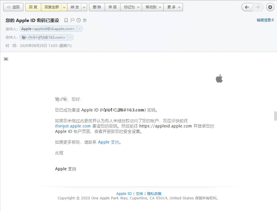Click the sender Apple address chip
The width and height of the screenshot is (277, 211).
click(x=48, y=29)
